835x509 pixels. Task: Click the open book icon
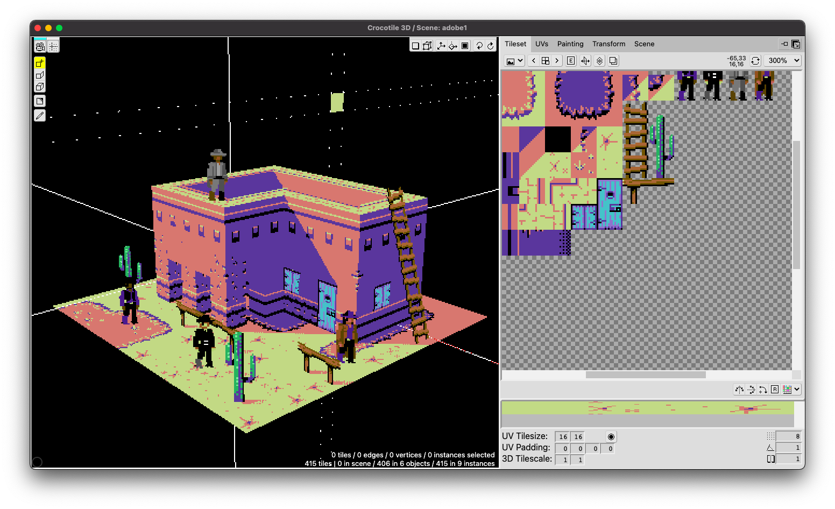[x=770, y=459]
